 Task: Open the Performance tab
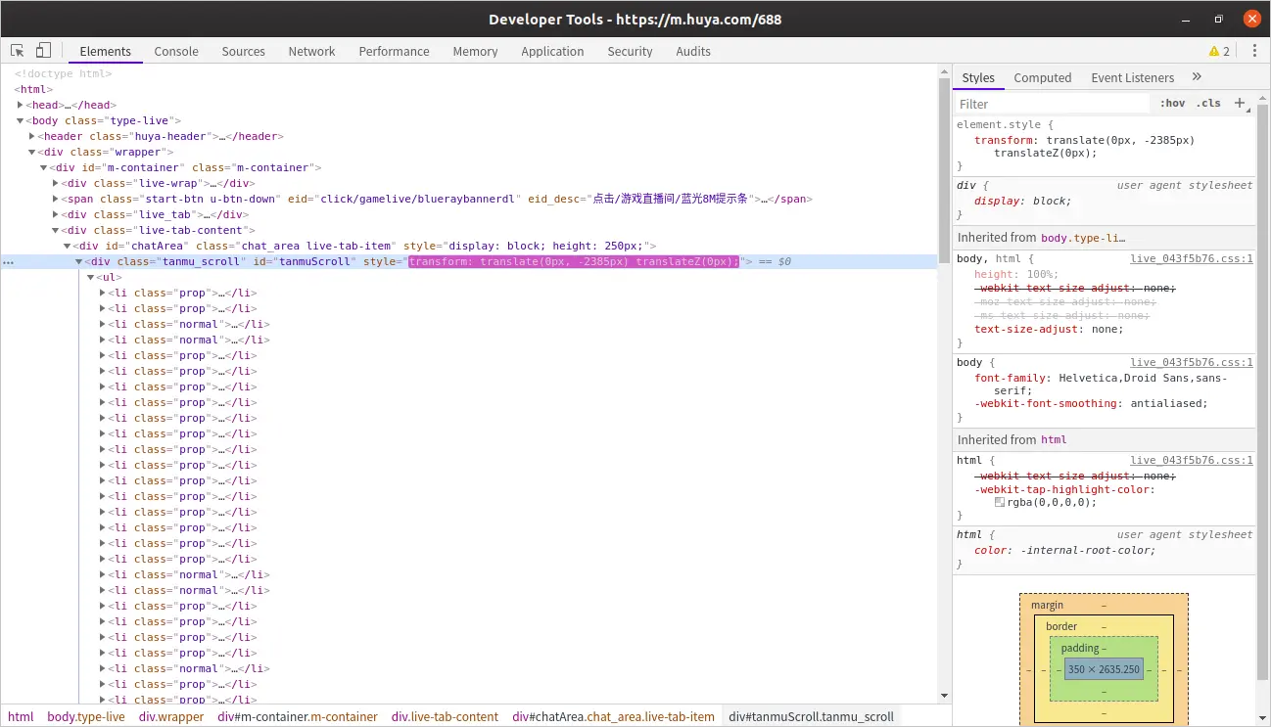click(394, 51)
